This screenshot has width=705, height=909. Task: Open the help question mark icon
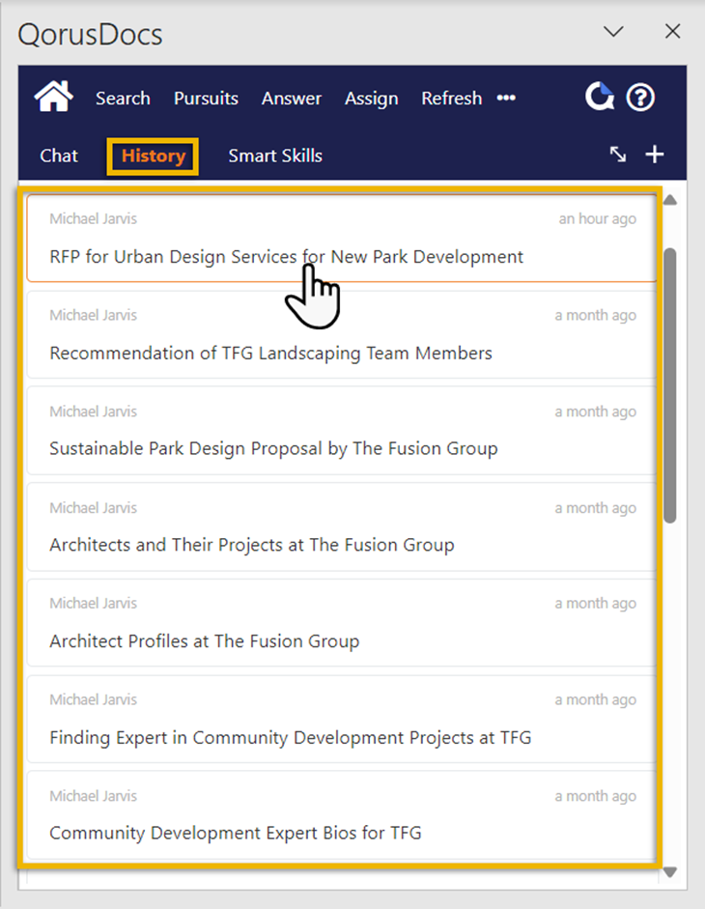[x=640, y=98]
